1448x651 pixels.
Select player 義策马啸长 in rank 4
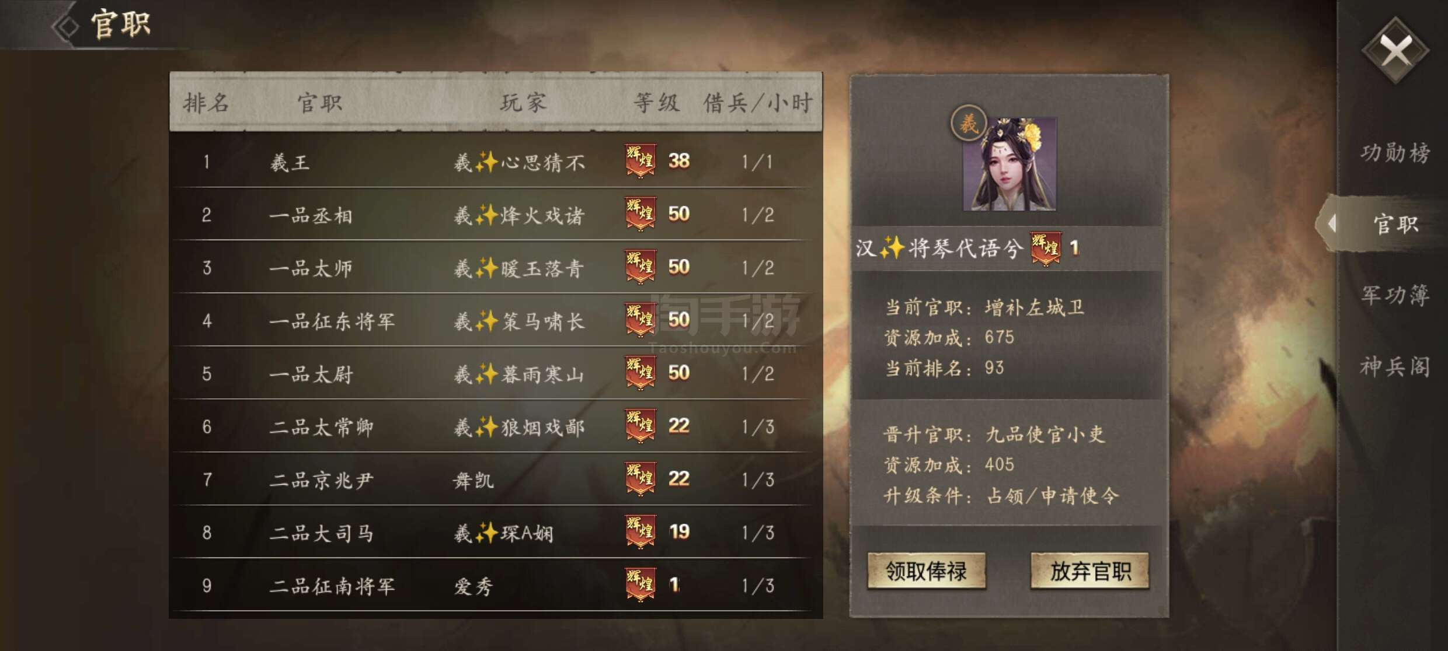519,321
